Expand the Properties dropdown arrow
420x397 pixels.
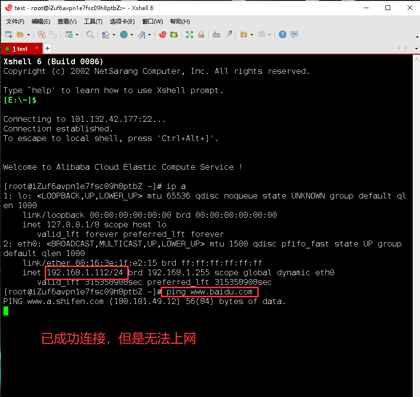[77, 35]
